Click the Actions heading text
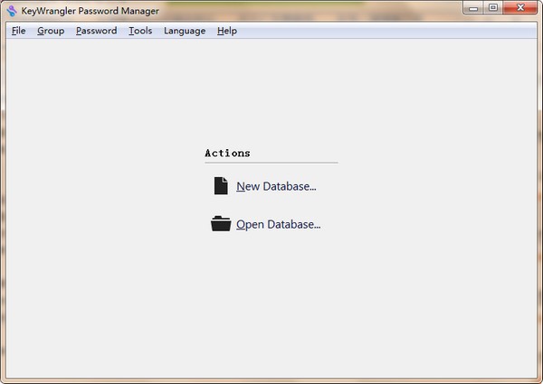 (x=227, y=153)
